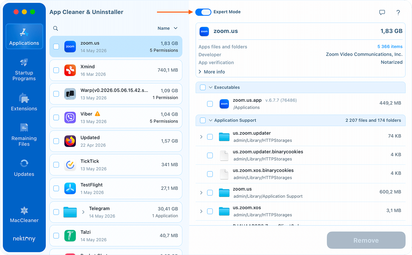Open Remaining Files icon
The width and height of the screenshot is (412, 255).
[x=24, y=127]
